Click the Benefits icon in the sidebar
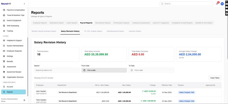 [x=4, y=61]
